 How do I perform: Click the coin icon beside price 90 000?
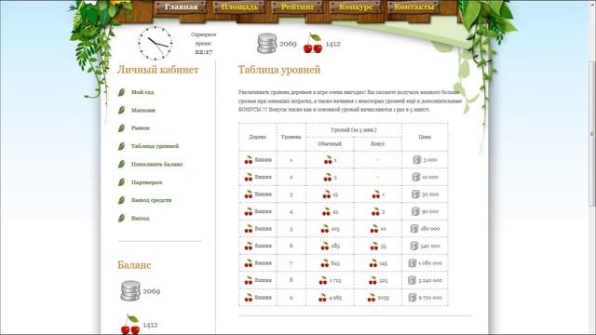point(416,211)
